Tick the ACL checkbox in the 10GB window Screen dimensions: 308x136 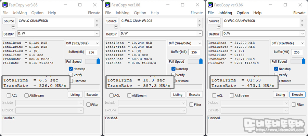112,95
